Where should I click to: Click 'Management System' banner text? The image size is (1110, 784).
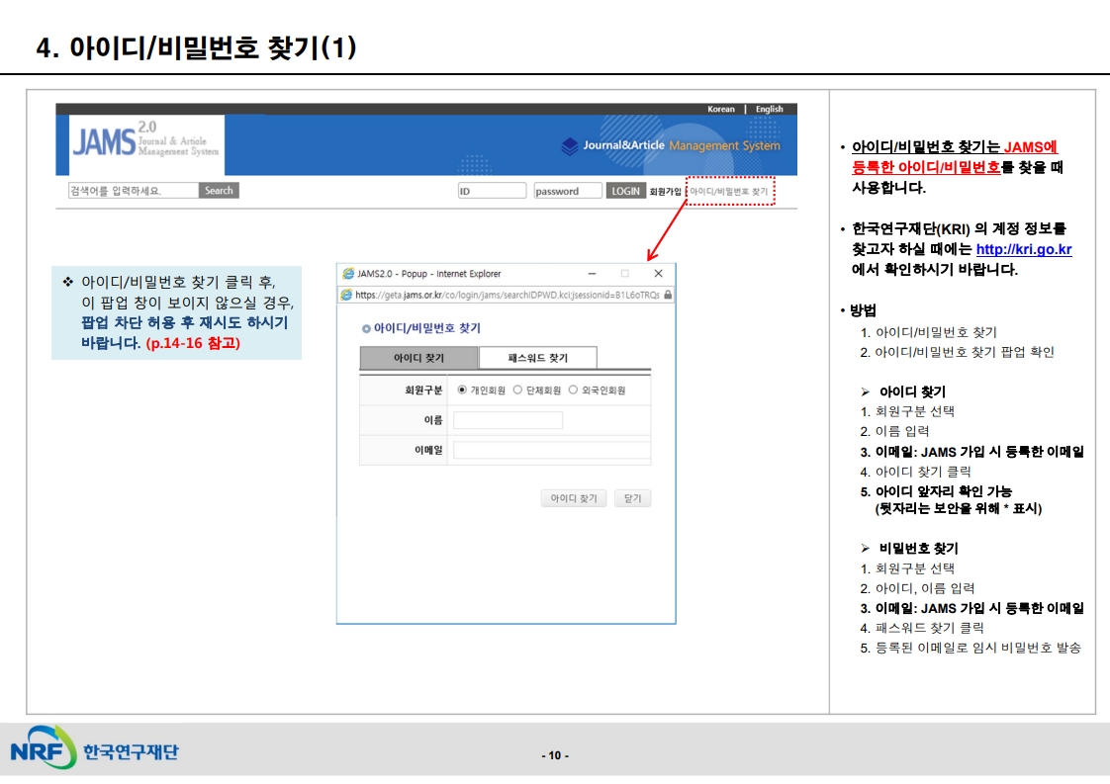tap(724, 145)
